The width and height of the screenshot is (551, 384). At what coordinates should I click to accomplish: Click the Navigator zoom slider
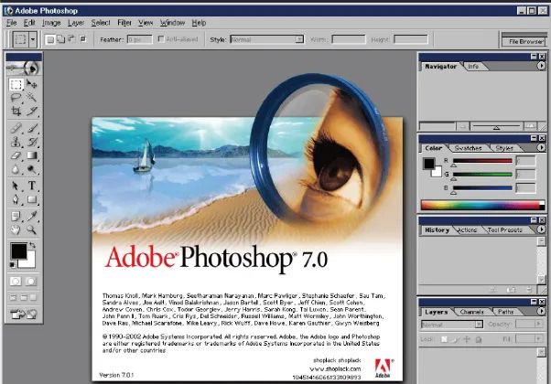(x=496, y=125)
